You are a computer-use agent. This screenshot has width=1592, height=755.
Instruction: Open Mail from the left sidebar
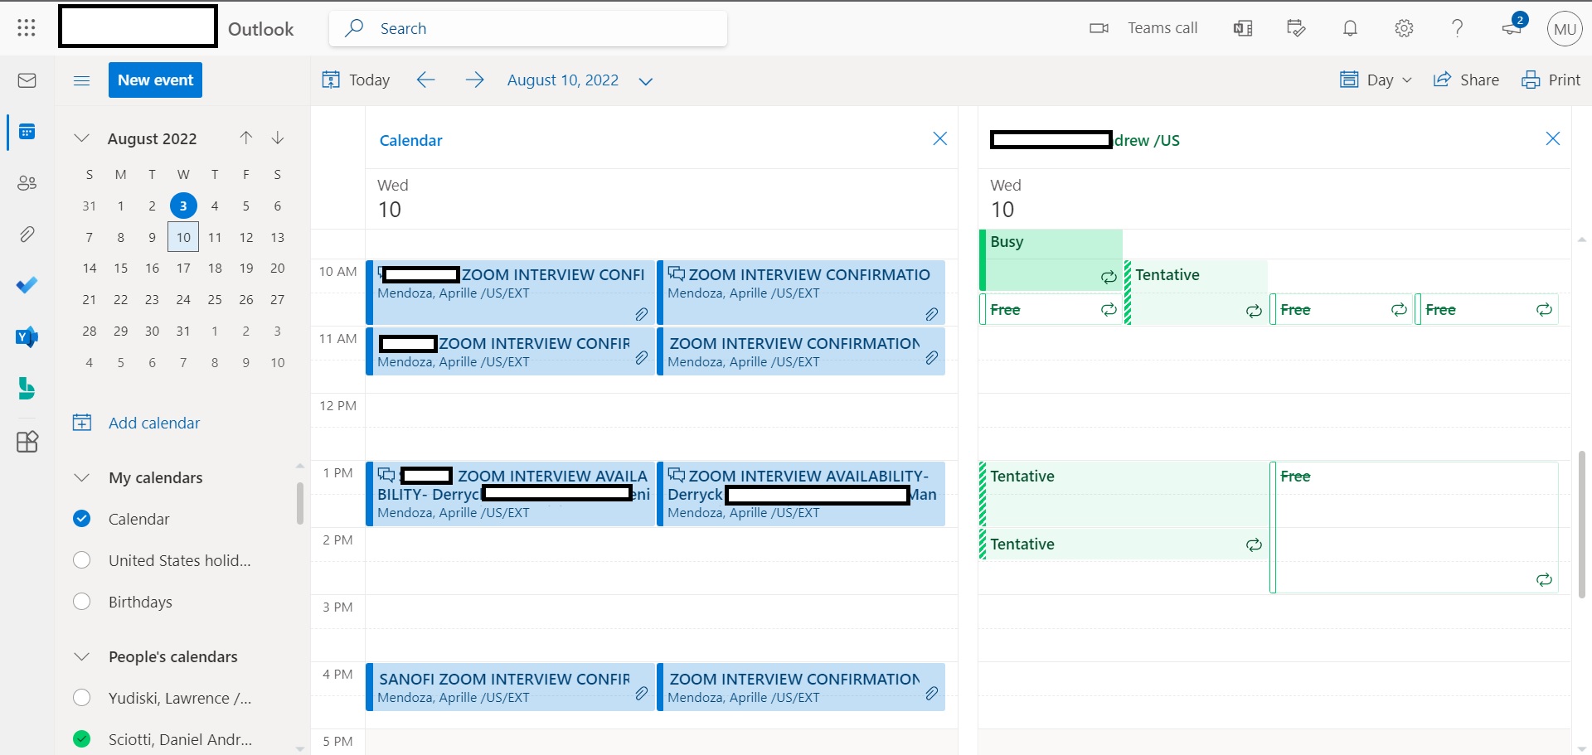tap(27, 80)
